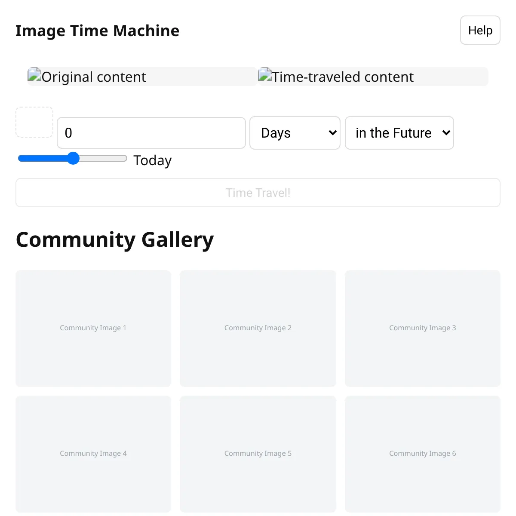Image resolution: width=516 pixels, height=516 pixels.
Task: Click the 'Today' slider label
Action: [x=153, y=160]
